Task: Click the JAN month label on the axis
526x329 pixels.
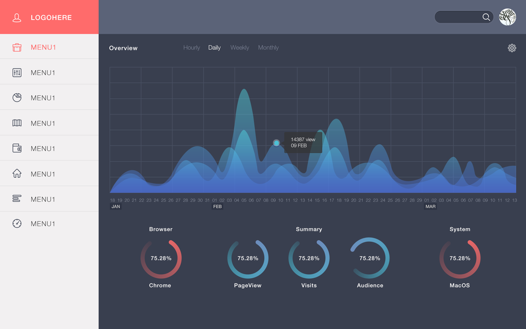Action: (116, 207)
